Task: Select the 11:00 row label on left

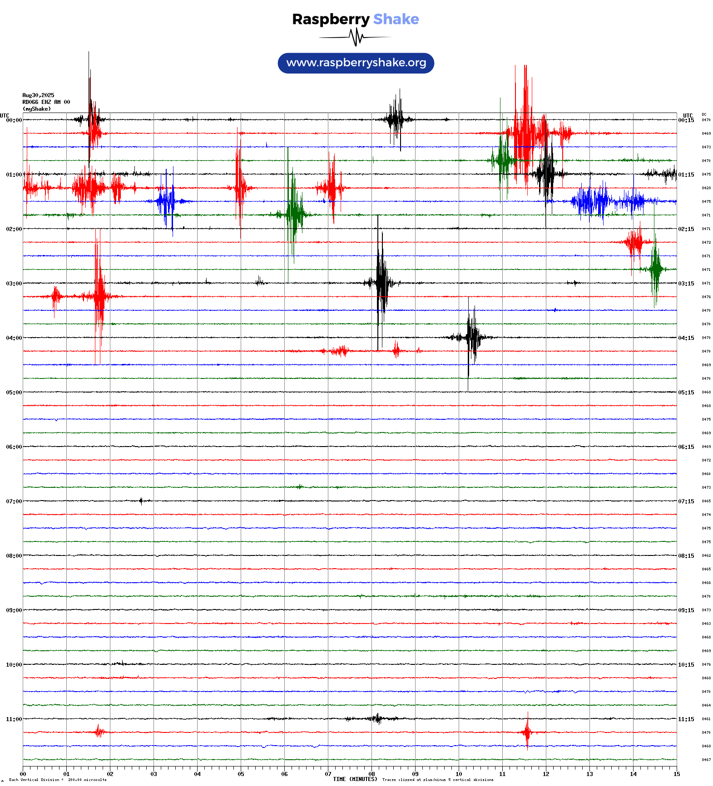Action: 14,719
